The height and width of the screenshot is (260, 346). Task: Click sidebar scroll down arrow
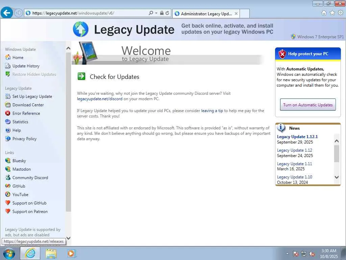[x=68, y=238]
